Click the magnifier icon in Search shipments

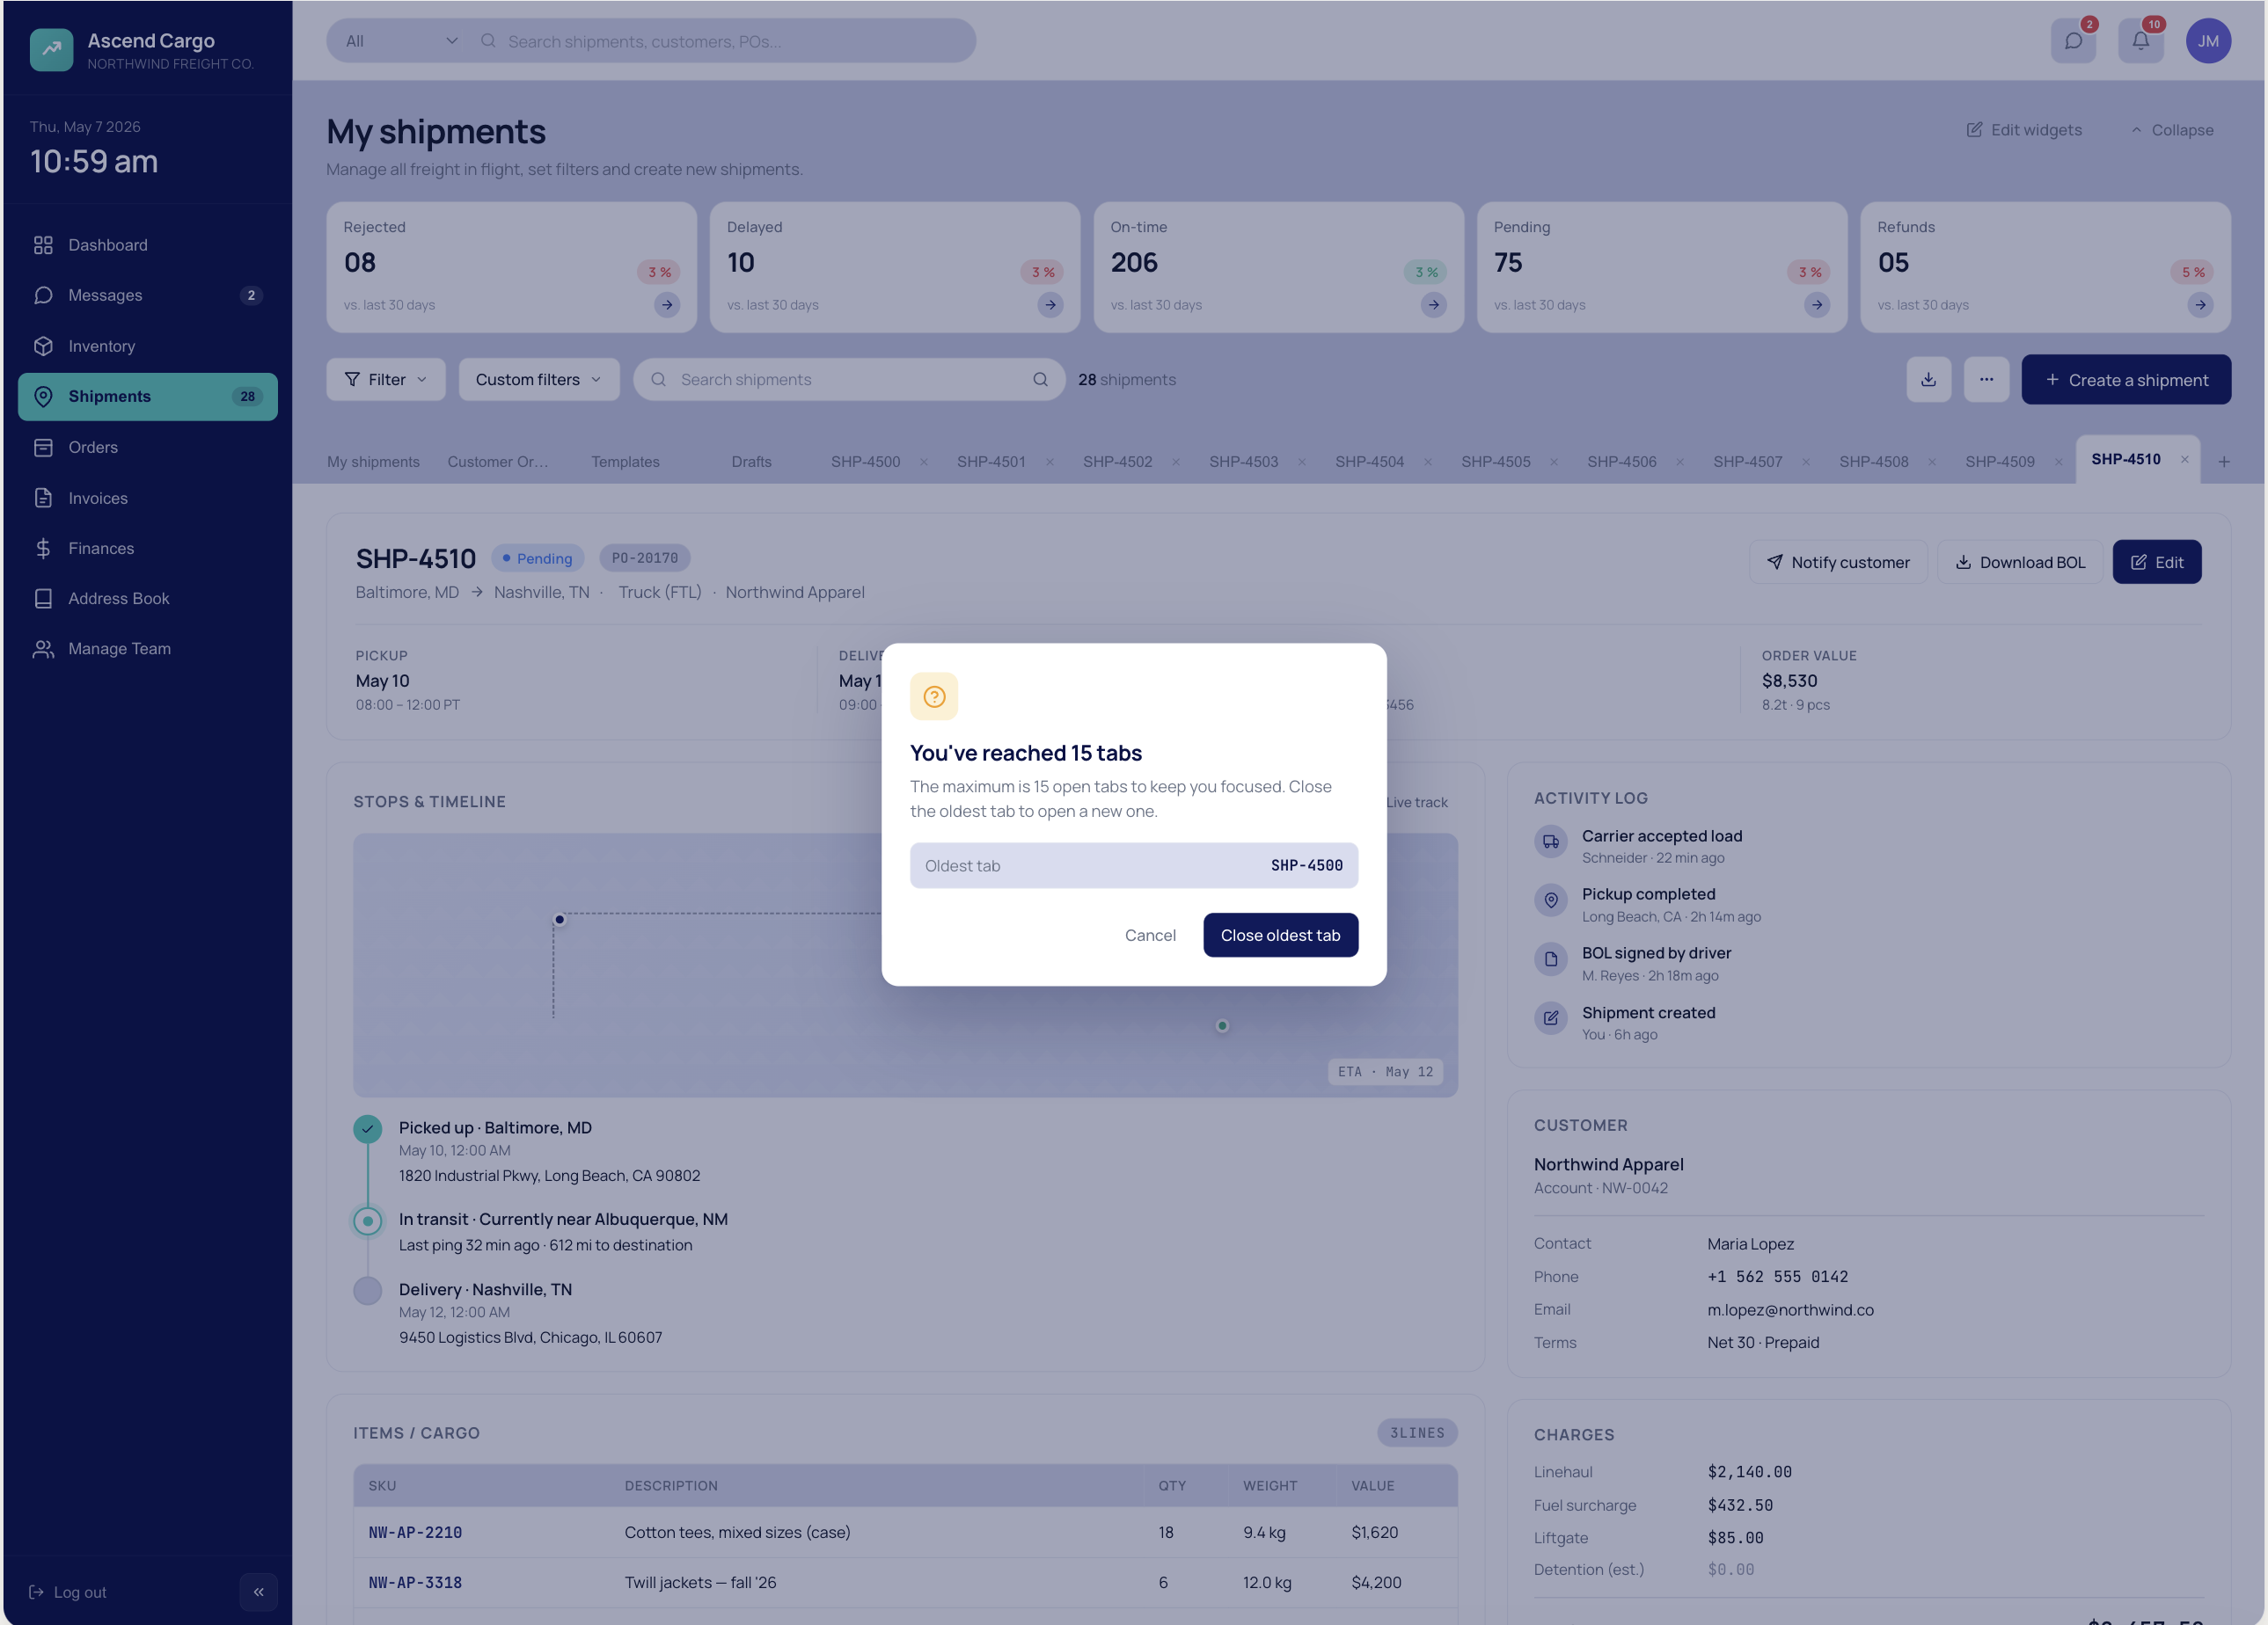point(1041,380)
